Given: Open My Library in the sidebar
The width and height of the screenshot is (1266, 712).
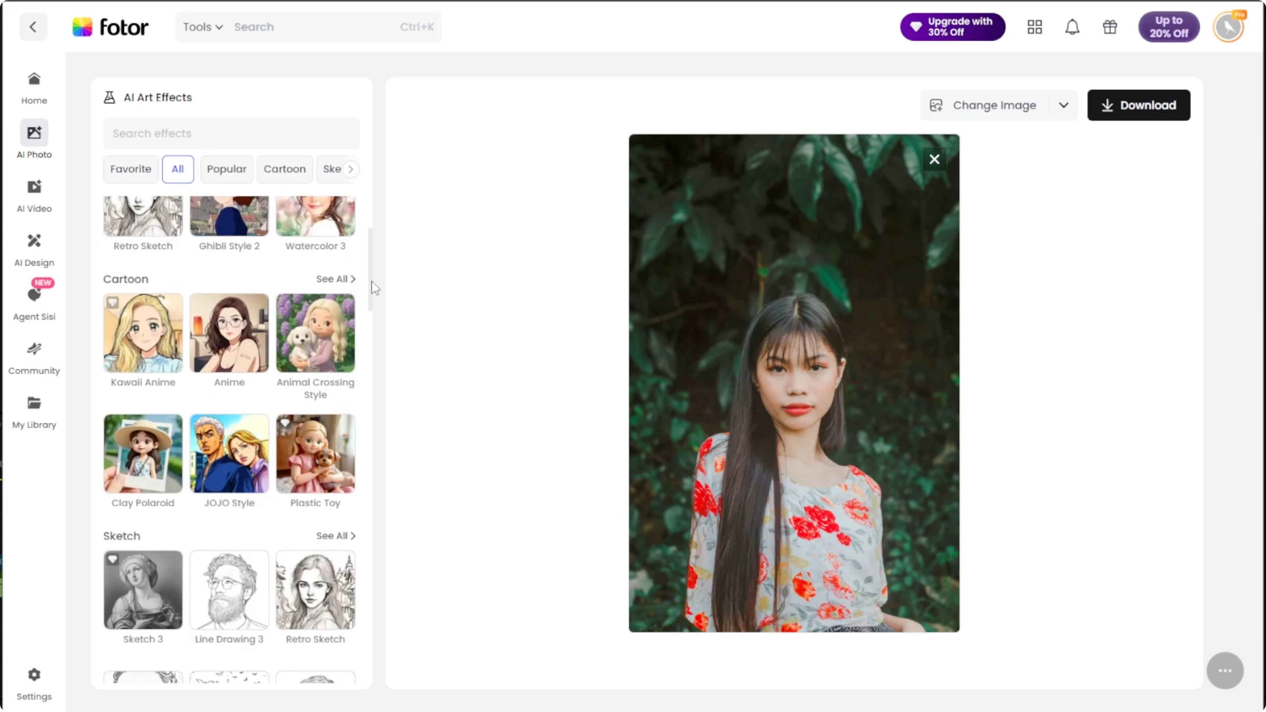Looking at the screenshot, I should tap(34, 413).
